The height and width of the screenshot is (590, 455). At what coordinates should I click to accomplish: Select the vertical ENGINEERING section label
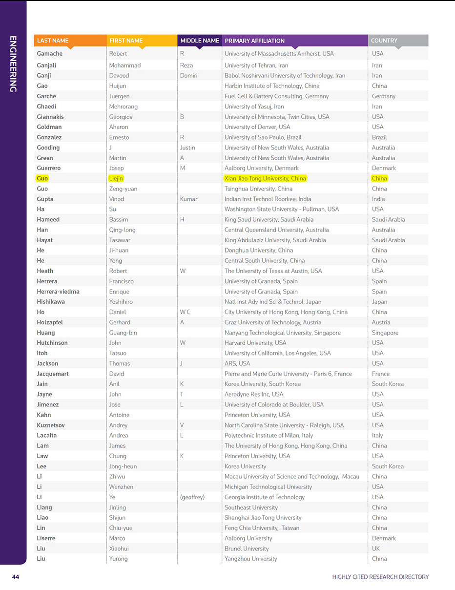tap(13, 64)
